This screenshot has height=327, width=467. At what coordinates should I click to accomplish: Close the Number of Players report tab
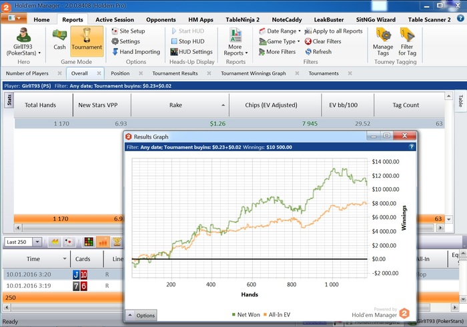59,73
